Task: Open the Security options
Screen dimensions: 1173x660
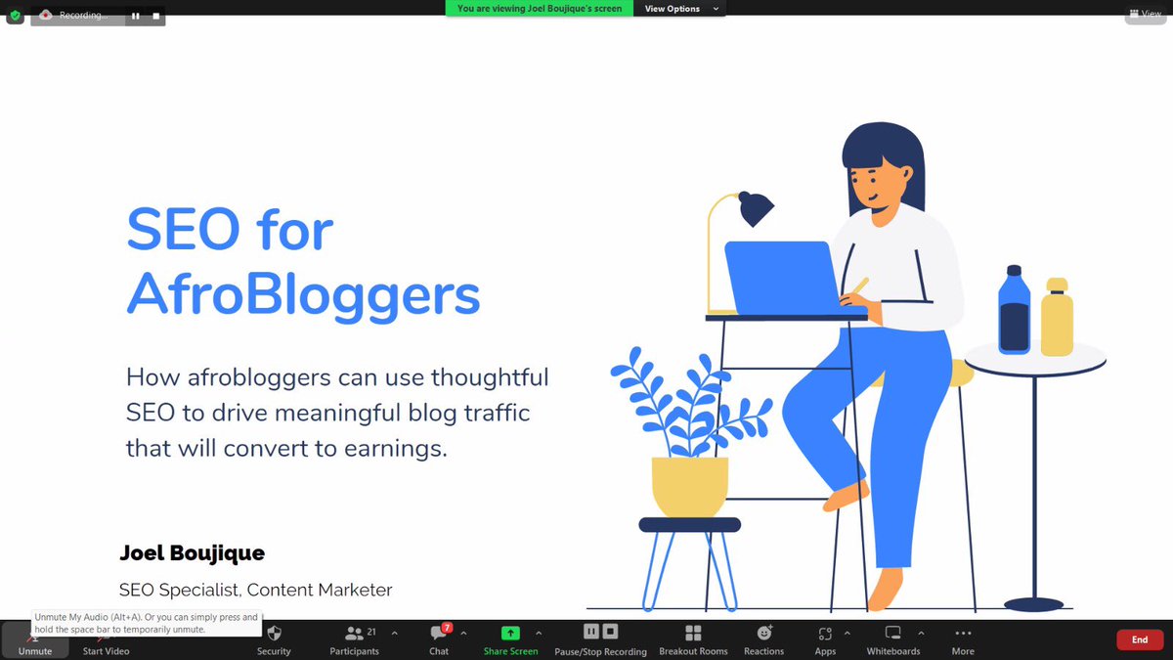Action: (x=274, y=638)
